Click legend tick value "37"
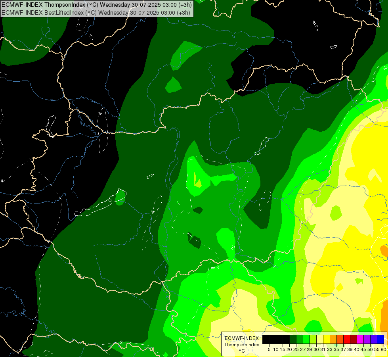388x357 pixels. click(343, 349)
